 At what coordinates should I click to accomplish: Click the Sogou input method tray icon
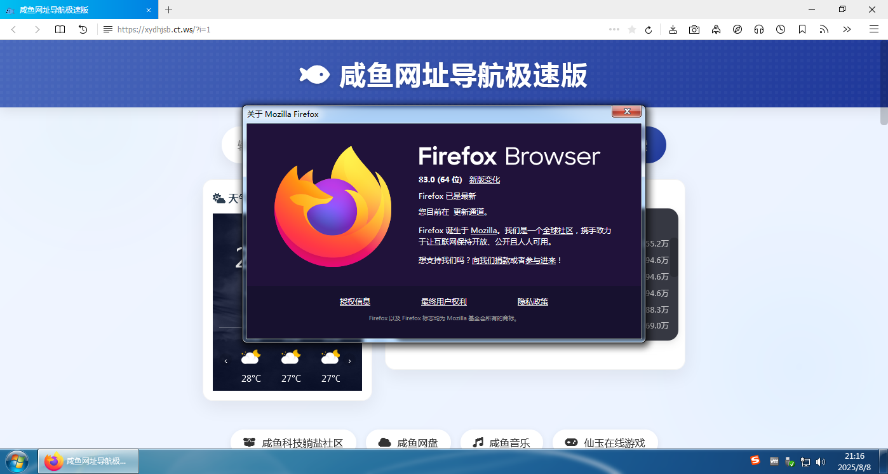(755, 461)
